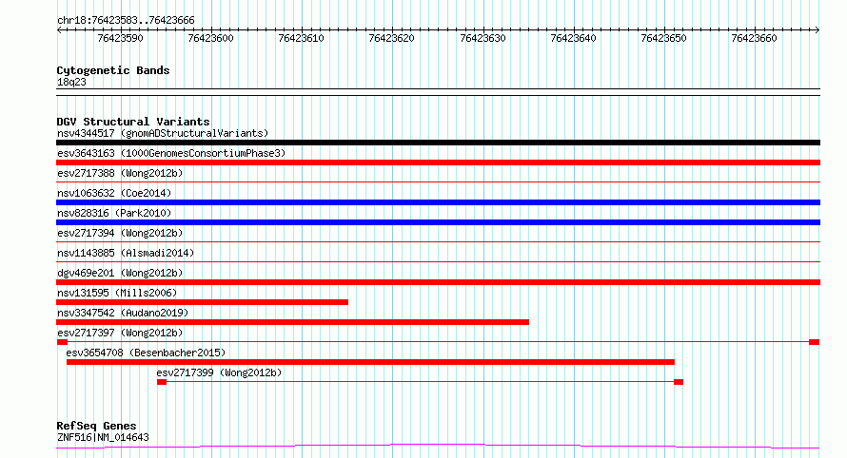847x458 pixels.
Task: Click ruler position 76423610
Action: (301, 38)
